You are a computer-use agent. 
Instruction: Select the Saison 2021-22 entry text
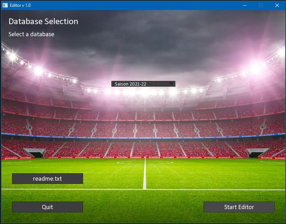(x=131, y=84)
